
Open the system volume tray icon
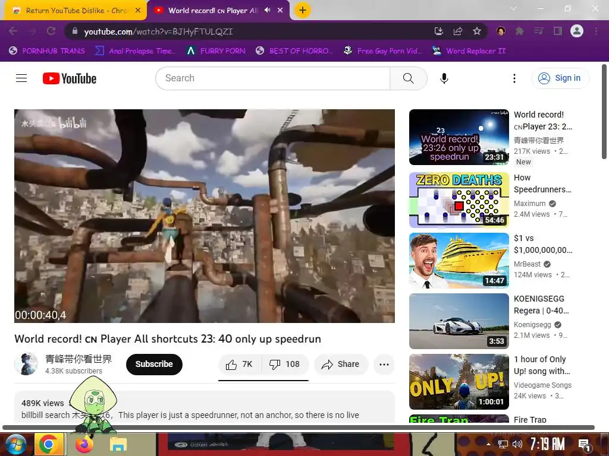[x=517, y=444]
